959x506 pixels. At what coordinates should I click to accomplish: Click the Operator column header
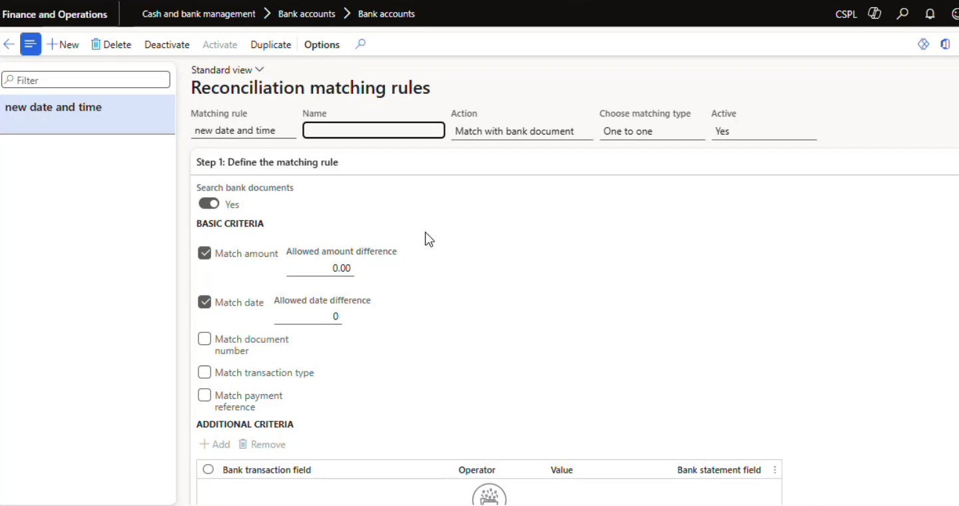point(477,470)
